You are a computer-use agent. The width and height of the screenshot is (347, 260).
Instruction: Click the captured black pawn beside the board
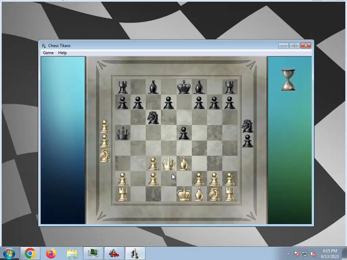click(248, 141)
